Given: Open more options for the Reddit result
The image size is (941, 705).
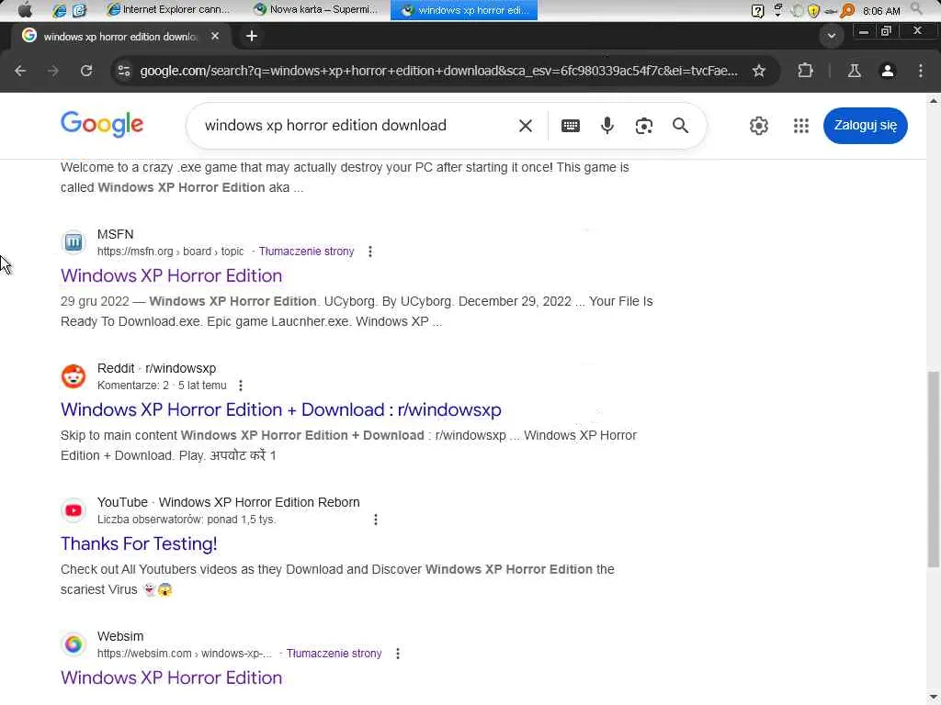Looking at the screenshot, I should point(241,386).
